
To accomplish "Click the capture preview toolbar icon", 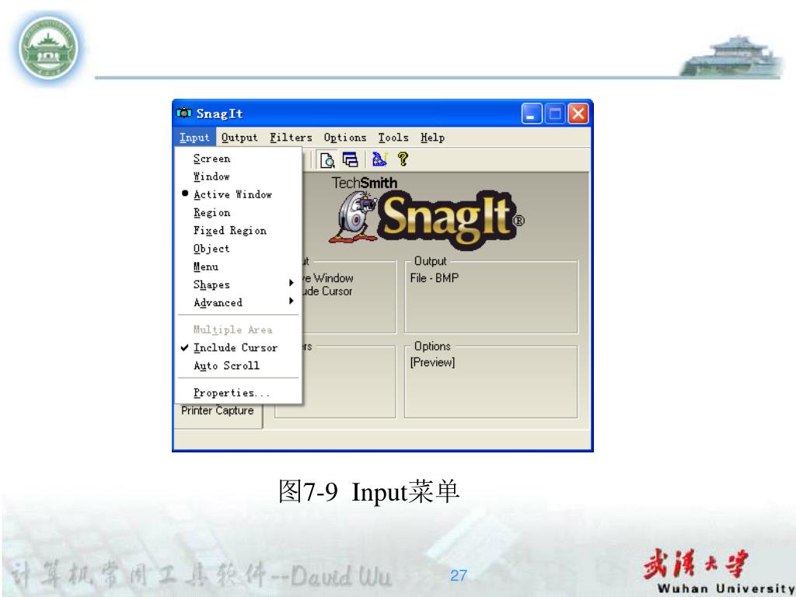I will [x=327, y=160].
